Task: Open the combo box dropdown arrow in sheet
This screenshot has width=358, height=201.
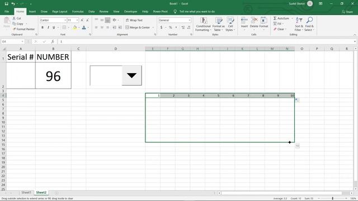Action: 132,75
